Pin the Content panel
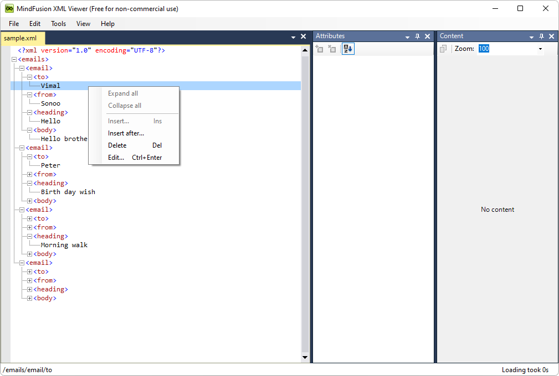Screen dimensions: 559x376 [541, 36]
